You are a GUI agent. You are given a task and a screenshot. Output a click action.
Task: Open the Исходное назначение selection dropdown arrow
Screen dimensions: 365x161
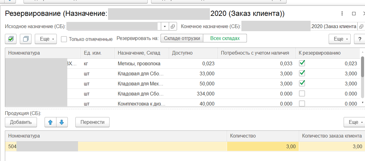[x=165, y=27]
